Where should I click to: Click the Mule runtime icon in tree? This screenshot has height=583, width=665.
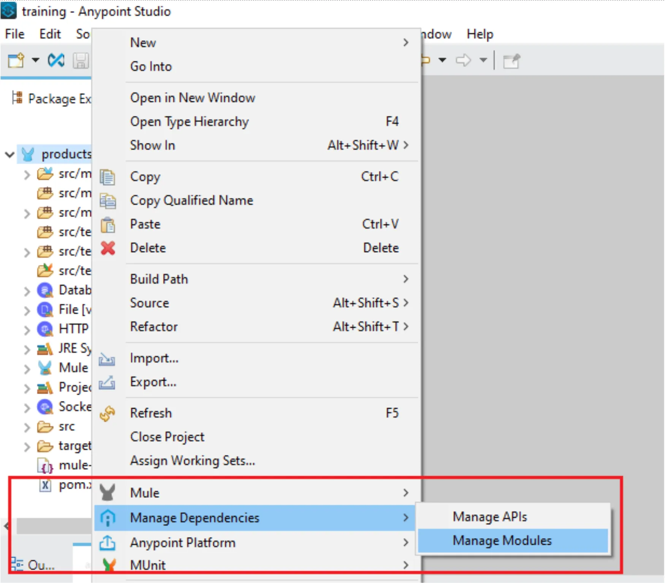pyautogui.click(x=45, y=368)
